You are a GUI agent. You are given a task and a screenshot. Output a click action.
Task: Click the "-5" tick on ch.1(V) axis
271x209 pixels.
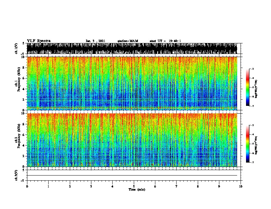(x=23, y=54)
